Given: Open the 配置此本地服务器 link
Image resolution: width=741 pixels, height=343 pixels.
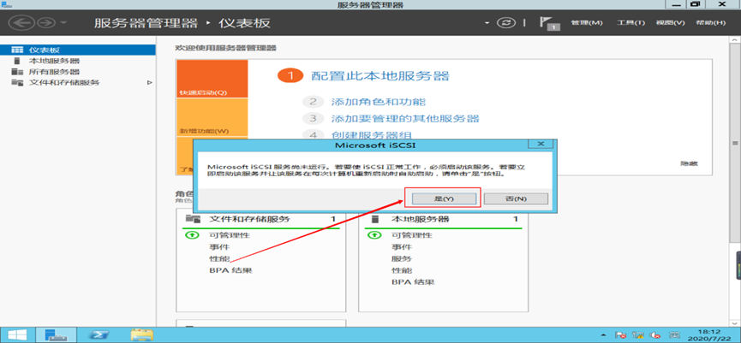Looking at the screenshot, I should [380, 76].
